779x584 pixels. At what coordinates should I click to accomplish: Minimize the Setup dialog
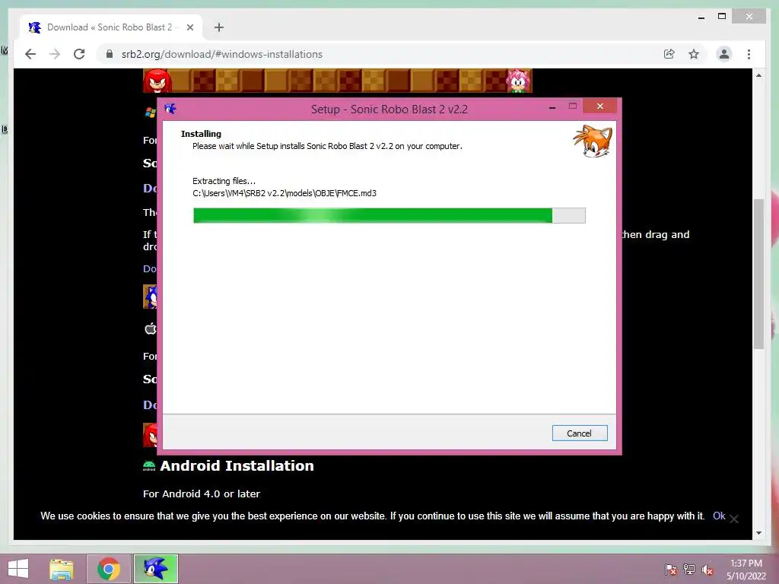click(552, 106)
